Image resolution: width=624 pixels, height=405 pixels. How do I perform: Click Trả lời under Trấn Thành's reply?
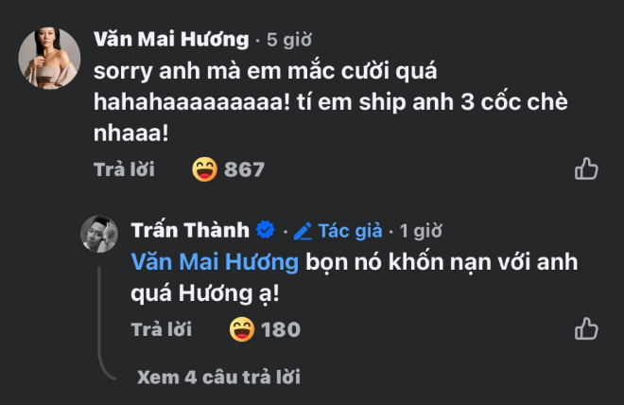161,329
